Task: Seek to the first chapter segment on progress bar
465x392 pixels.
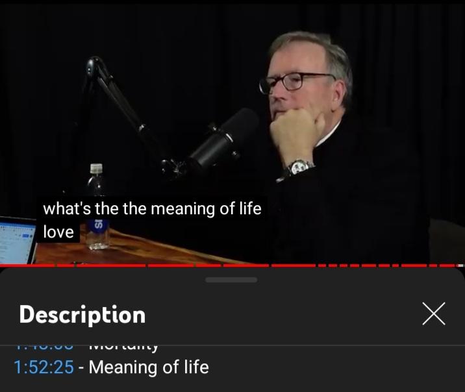Action: point(27,265)
